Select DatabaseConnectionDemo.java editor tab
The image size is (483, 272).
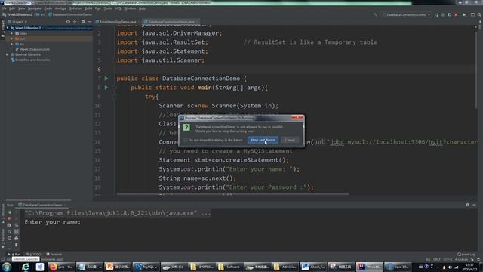(x=171, y=22)
